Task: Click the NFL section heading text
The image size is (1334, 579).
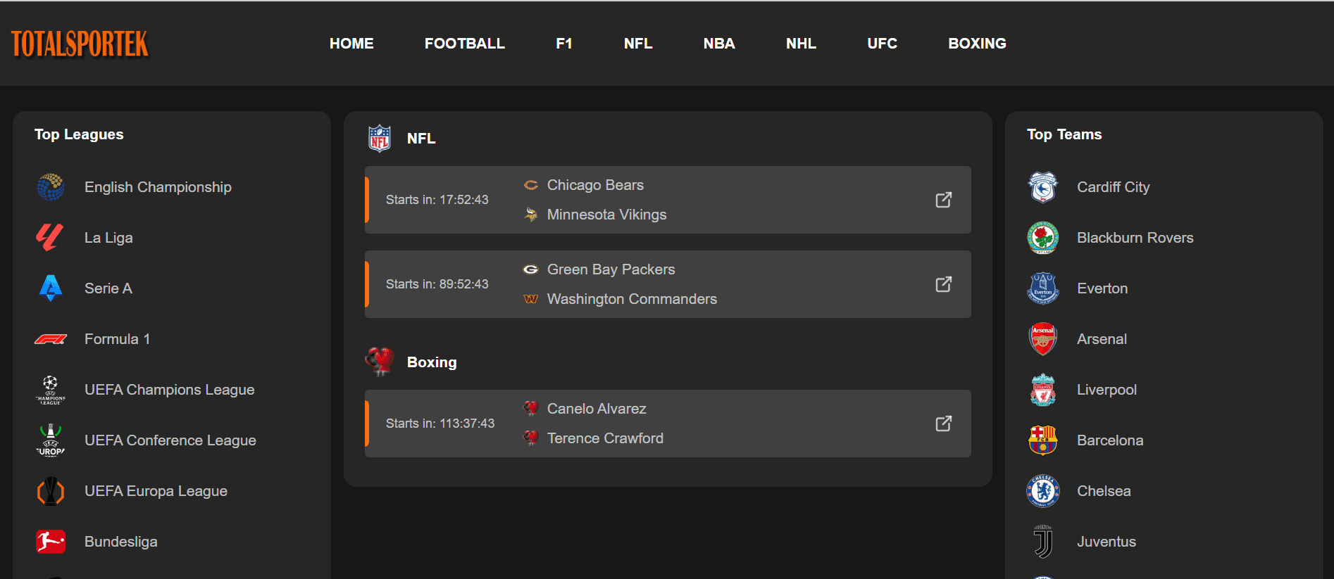Action: point(421,139)
